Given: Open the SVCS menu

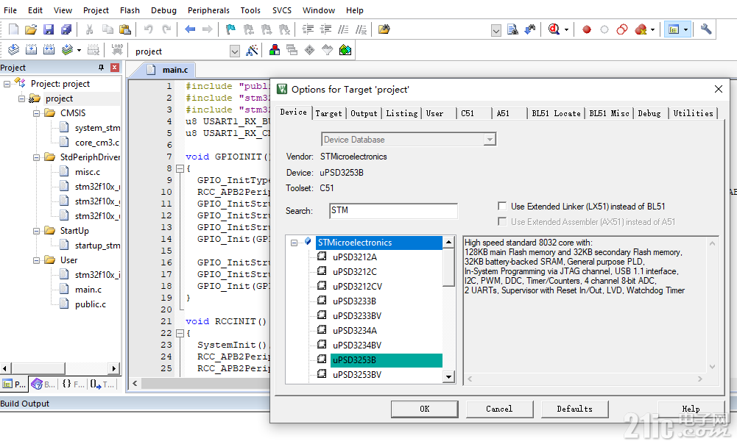Looking at the screenshot, I should [x=282, y=10].
